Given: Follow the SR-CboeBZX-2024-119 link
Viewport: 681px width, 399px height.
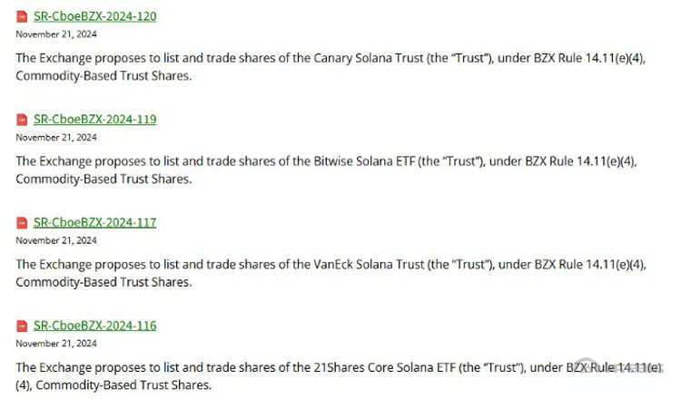Looking at the screenshot, I should [x=94, y=120].
